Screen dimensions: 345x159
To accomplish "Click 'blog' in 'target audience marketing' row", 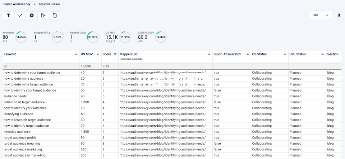I will (330, 150).
